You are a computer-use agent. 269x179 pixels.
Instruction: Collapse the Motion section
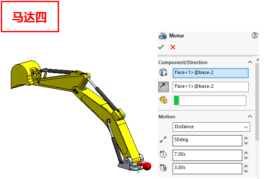pos(250,116)
